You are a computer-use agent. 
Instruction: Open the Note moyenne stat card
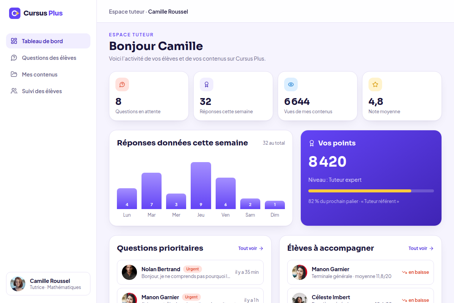point(402,96)
